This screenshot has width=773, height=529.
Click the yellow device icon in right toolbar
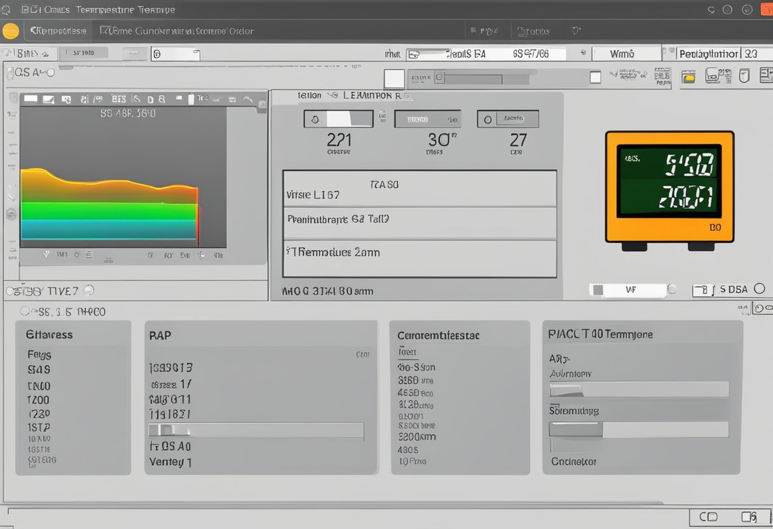(x=688, y=78)
